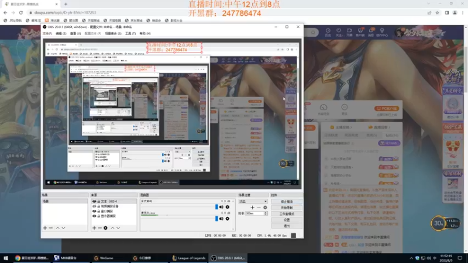Open desktop audio settings gear

(x=228, y=207)
